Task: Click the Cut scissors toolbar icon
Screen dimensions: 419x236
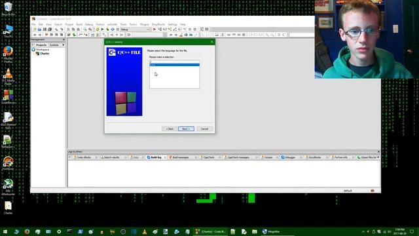Action: (x=68, y=29)
